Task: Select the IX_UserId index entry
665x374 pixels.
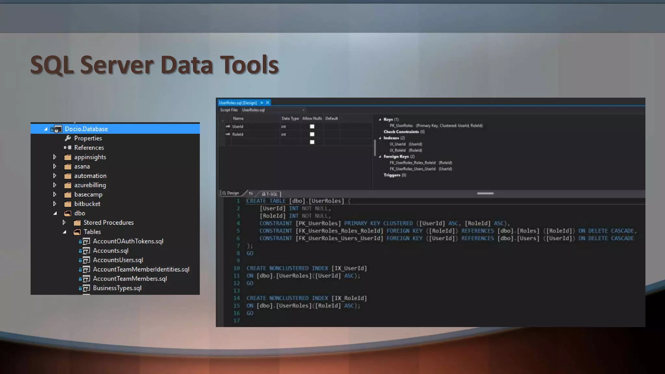Action: pos(406,144)
